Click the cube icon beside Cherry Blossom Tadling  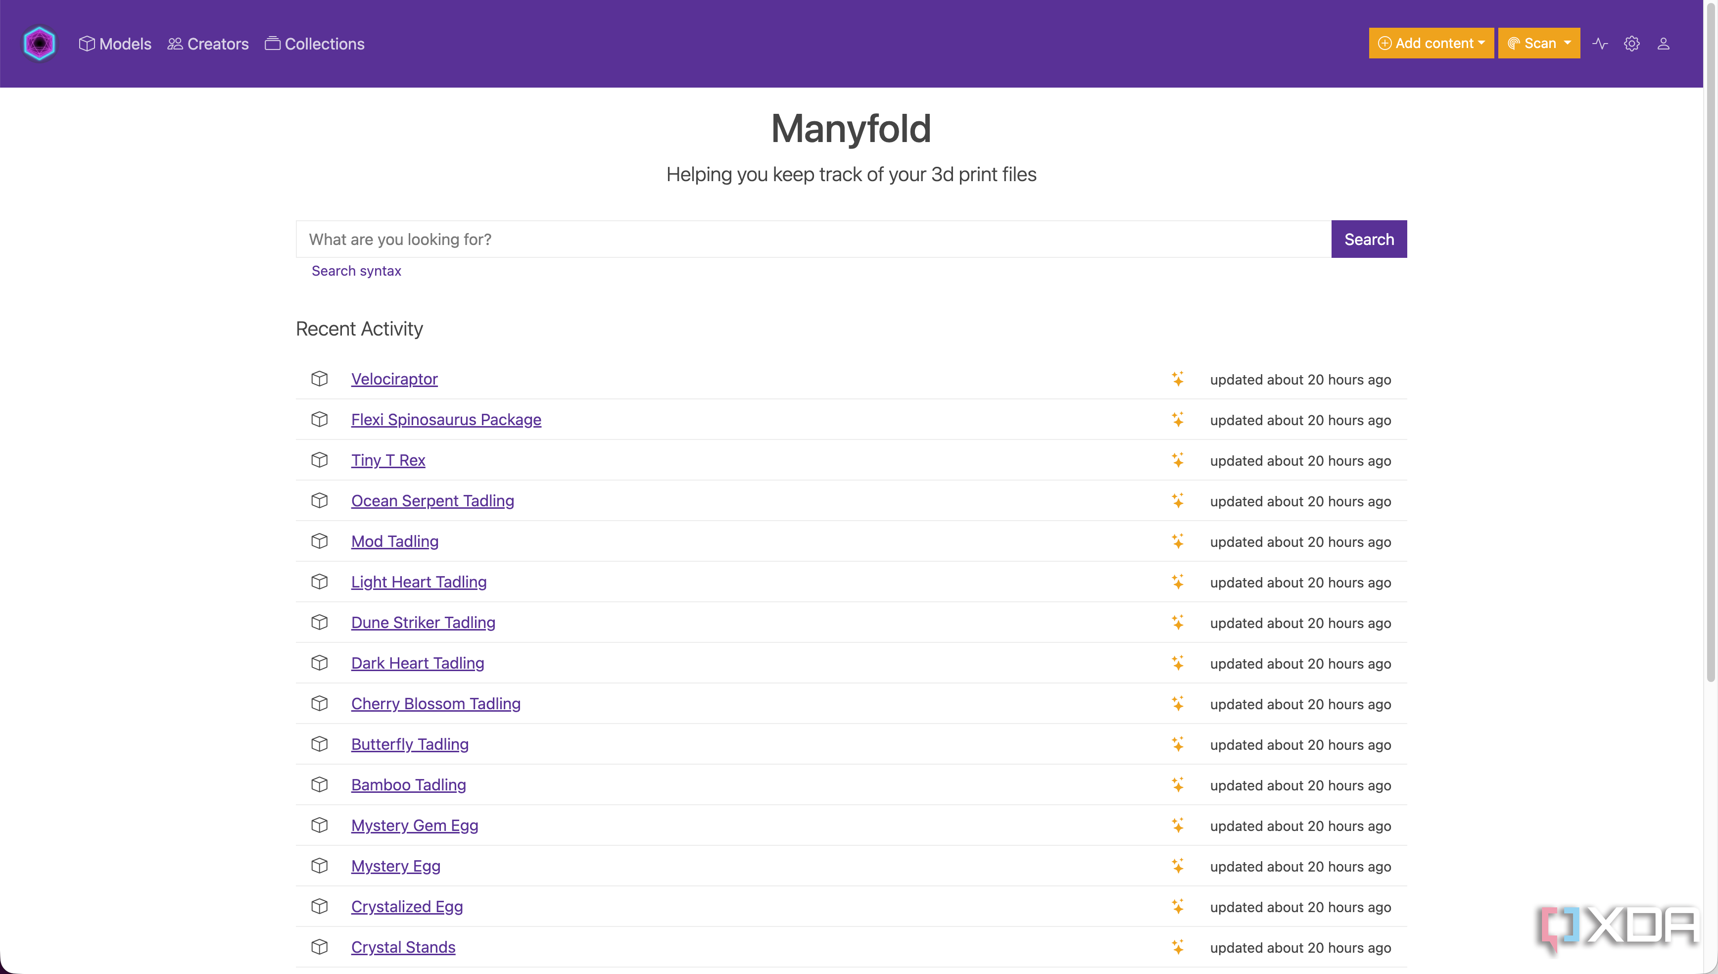click(320, 704)
